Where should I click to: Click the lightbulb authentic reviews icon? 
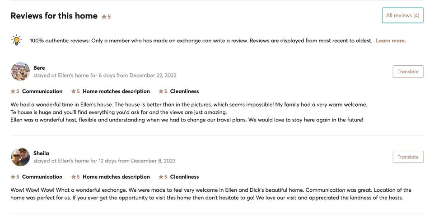[x=16, y=40]
